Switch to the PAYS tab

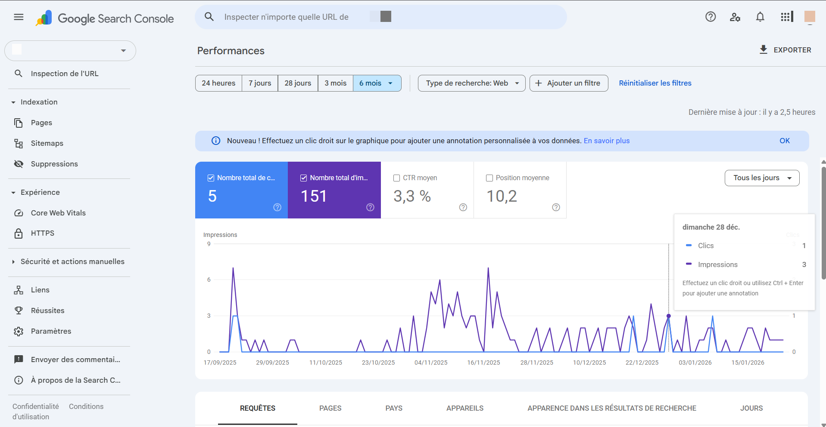[393, 408]
